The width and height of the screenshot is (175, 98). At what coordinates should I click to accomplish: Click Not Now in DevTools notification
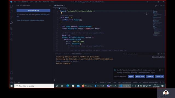coord(150,76)
